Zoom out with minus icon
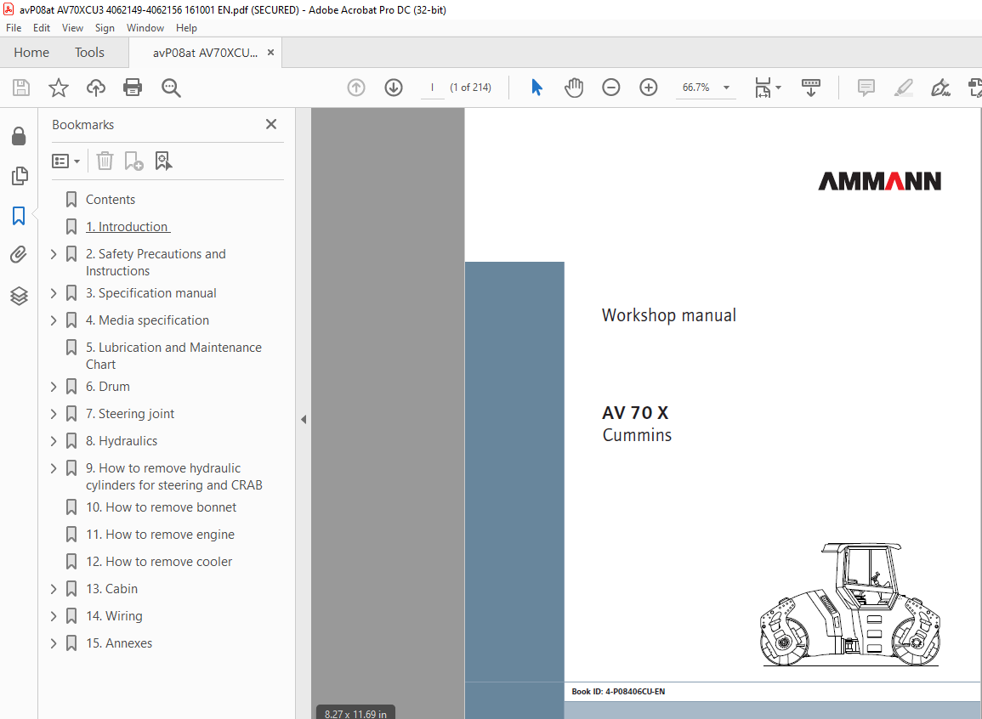Viewport: 982px width, 719px height. tap(611, 88)
